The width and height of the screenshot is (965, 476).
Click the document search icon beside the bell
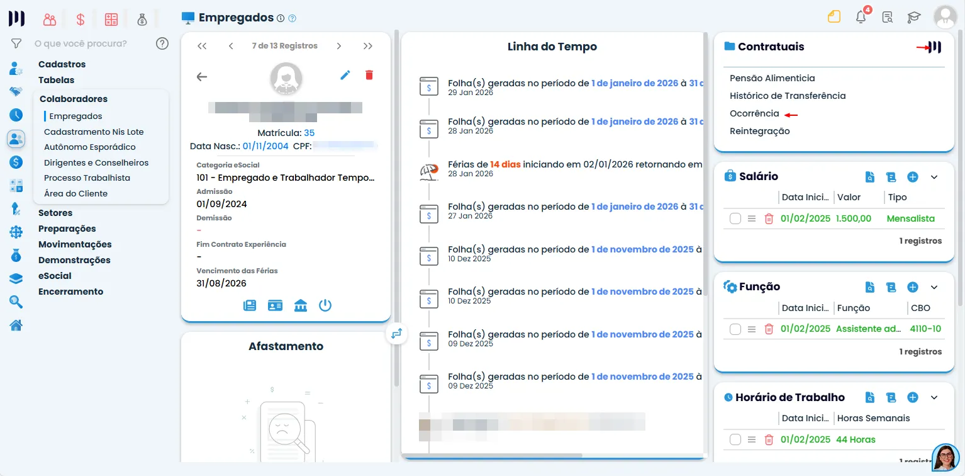887,18
